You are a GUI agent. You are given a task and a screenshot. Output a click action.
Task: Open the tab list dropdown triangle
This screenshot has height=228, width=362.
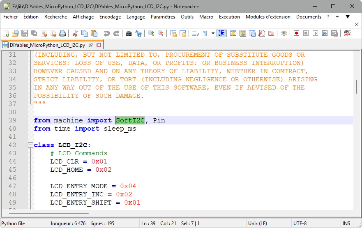348,17
